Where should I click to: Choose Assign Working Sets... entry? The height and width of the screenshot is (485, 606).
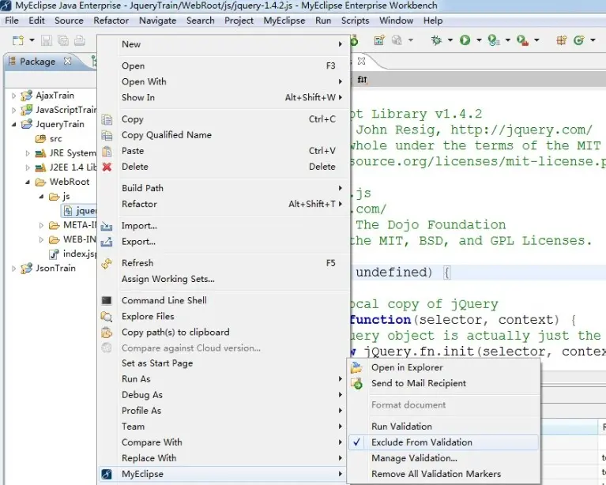tap(224, 279)
